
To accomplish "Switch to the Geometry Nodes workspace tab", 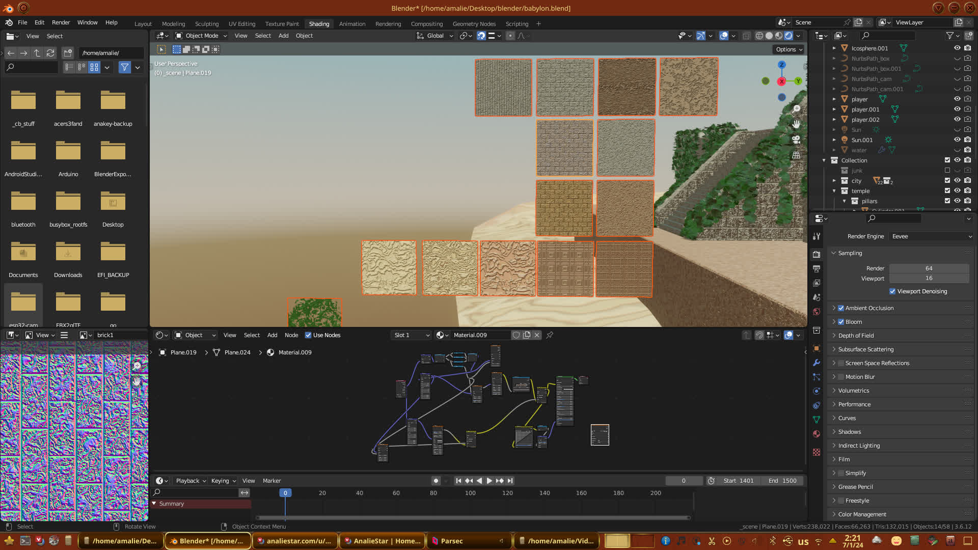I will (x=474, y=24).
